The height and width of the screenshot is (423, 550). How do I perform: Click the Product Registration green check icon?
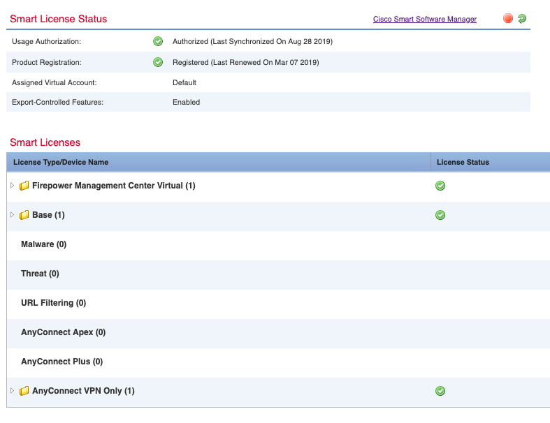tap(158, 62)
